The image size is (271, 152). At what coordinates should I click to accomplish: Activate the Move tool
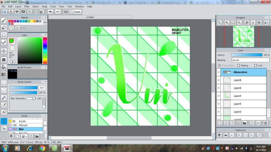(4, 51)
